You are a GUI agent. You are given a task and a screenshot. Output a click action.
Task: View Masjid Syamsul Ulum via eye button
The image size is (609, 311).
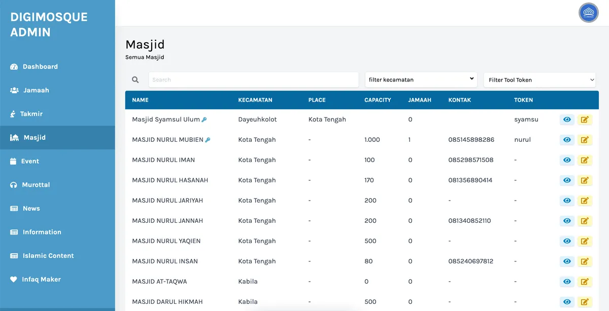click(x=567, y=120)
